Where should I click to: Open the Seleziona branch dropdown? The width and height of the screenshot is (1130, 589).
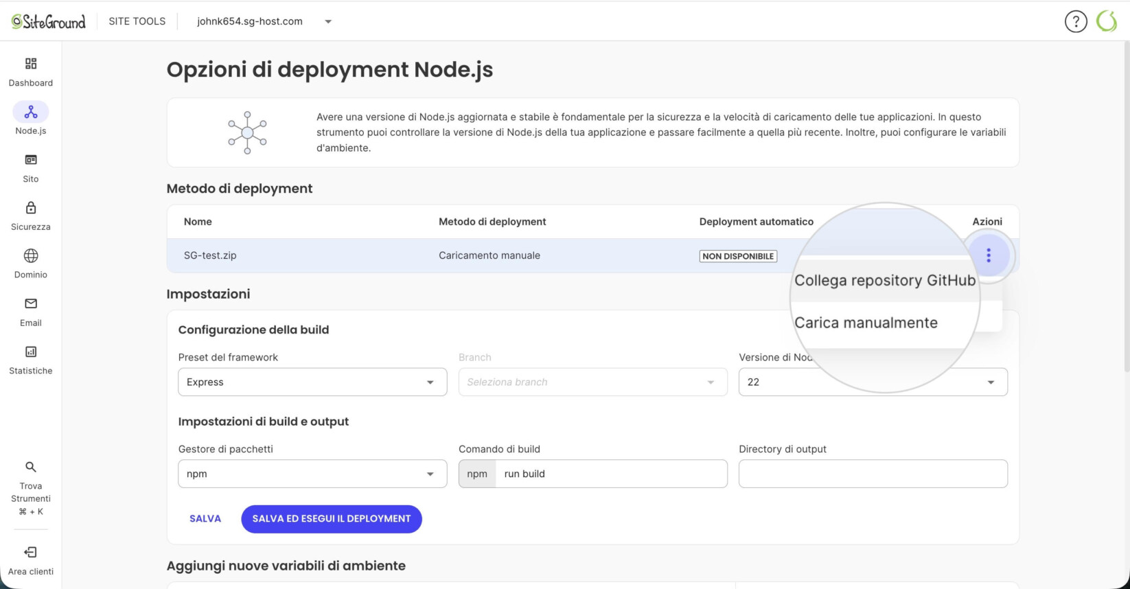point(592,382)
